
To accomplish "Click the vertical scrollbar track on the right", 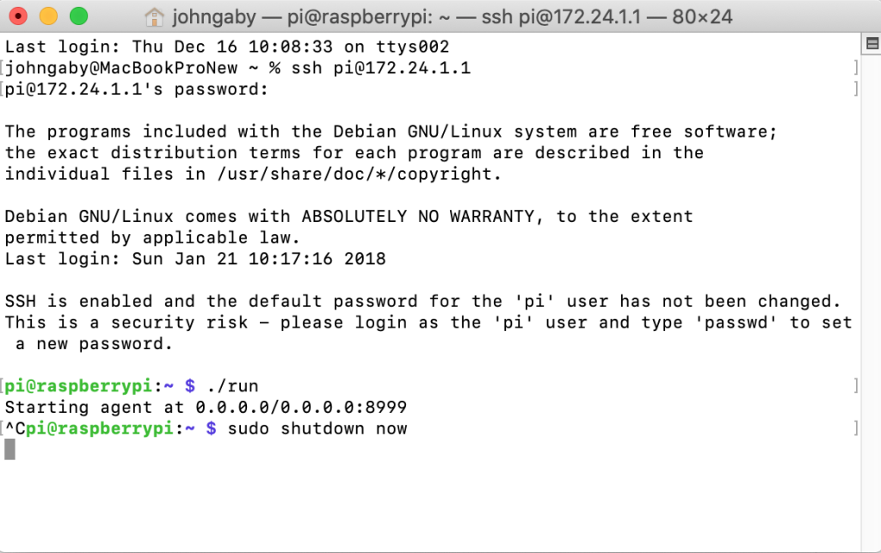I will click(x=871, y=304).
